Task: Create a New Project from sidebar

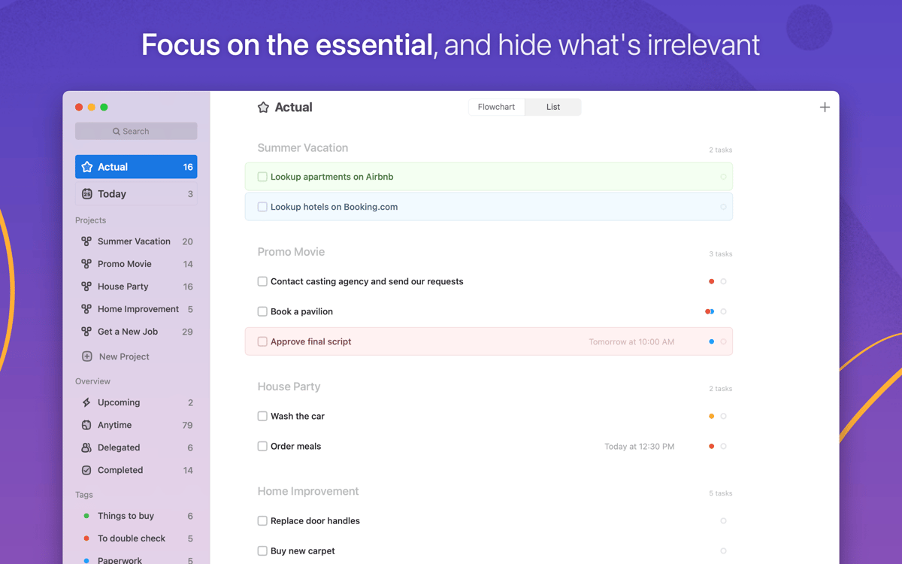Action: coord(124,356)
